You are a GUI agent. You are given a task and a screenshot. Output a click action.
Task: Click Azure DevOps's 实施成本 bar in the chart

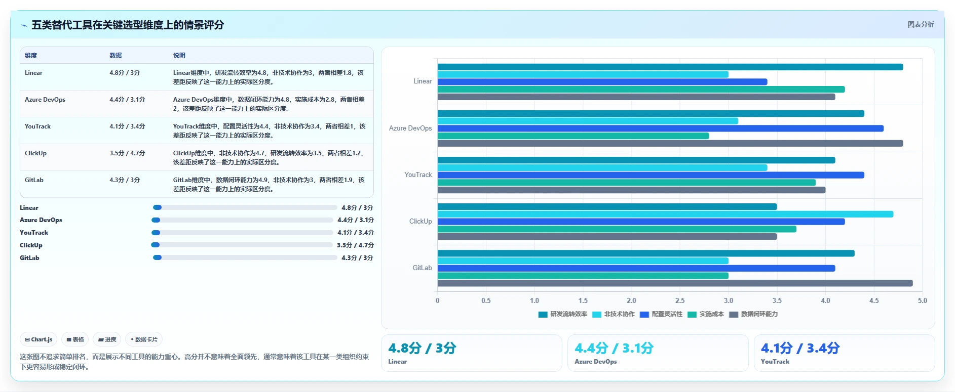[x=574, y=136]
